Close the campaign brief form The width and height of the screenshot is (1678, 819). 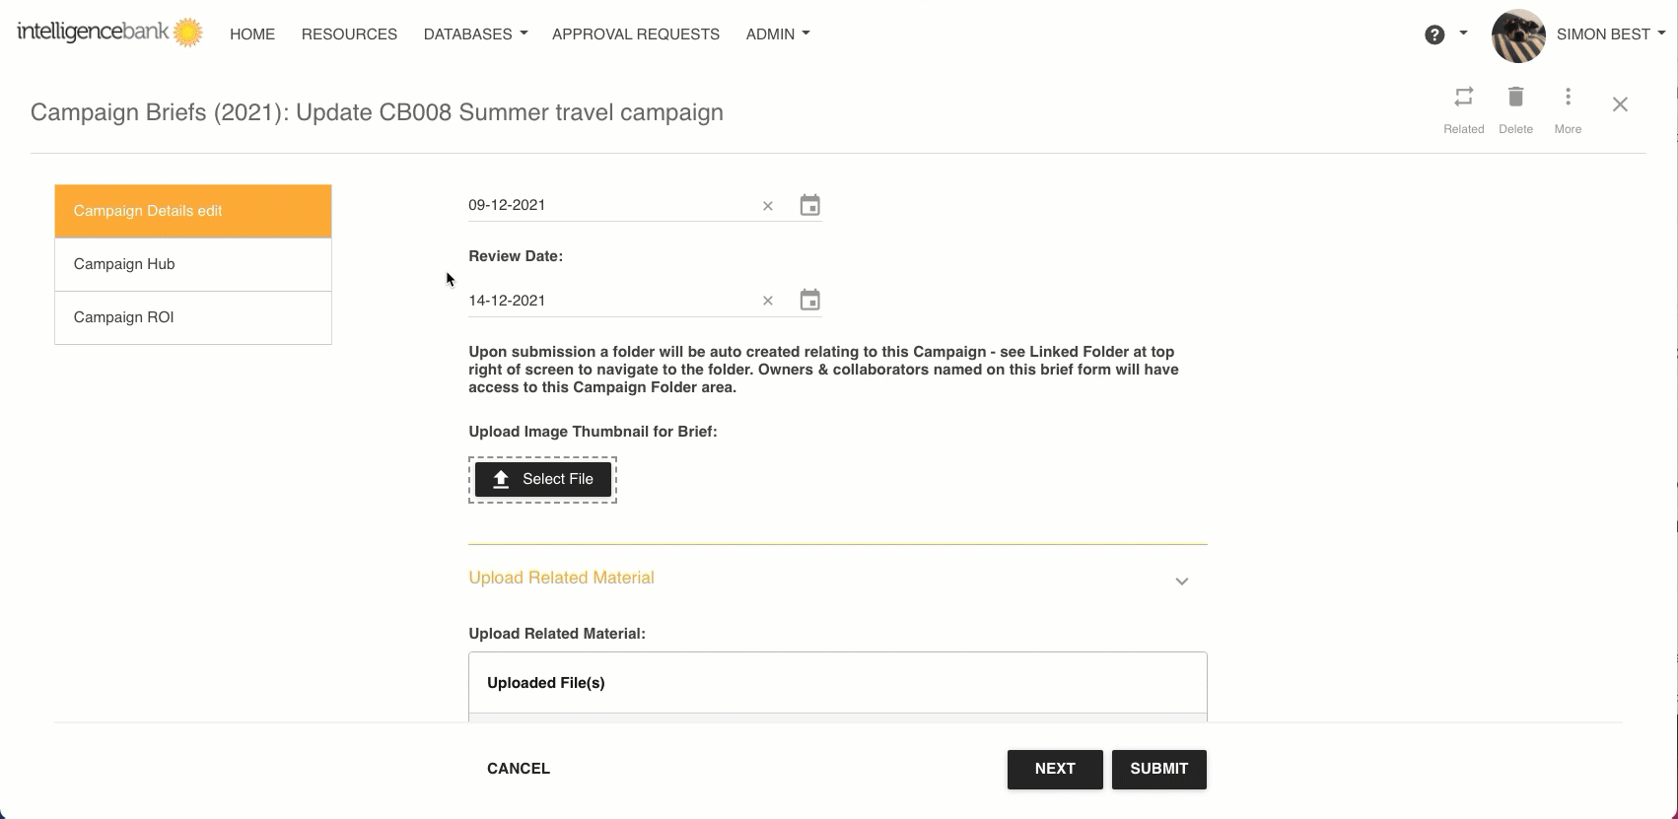(1620, 104)
